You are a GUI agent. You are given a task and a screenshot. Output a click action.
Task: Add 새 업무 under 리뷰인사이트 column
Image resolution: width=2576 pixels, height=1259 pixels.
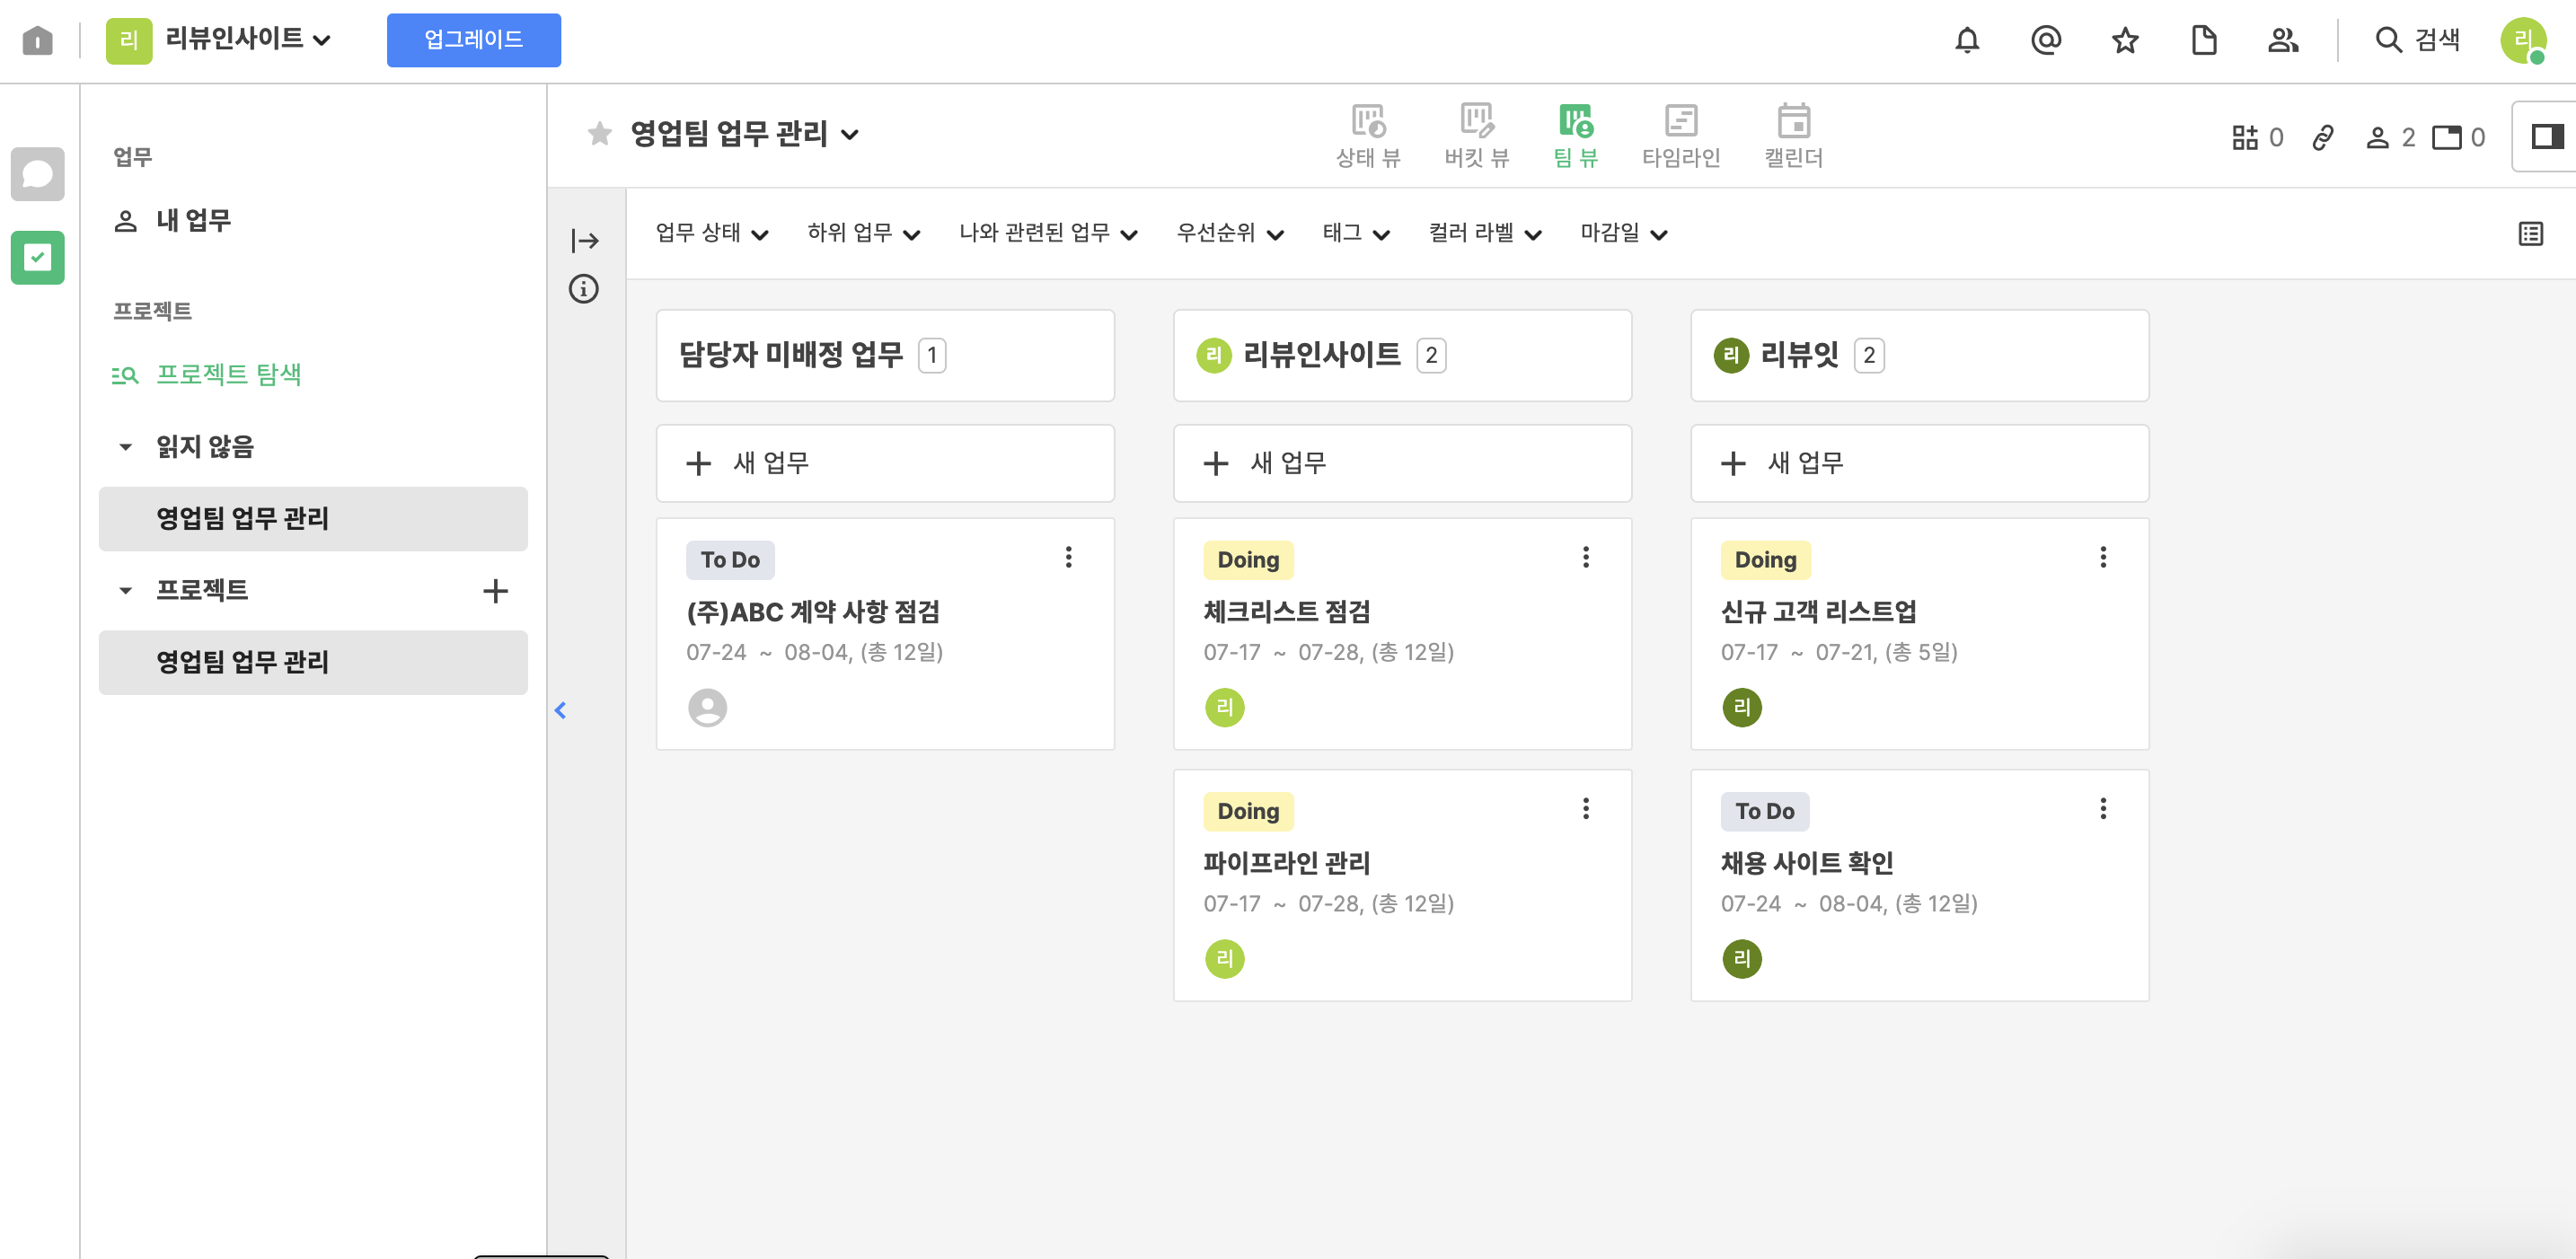click(1401, 463)
